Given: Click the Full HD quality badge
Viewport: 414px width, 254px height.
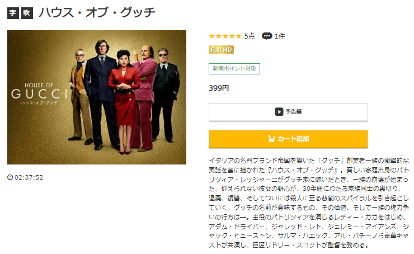Looking at the screenshot, I should point(221,50).
